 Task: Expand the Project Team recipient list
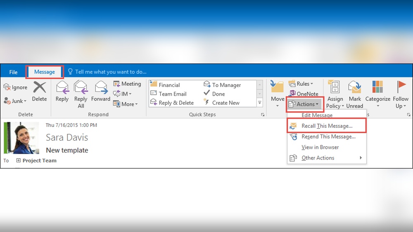[18, 161]
